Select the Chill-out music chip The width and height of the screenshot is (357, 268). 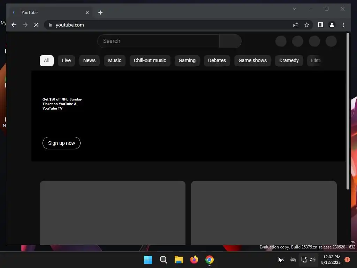150,61
